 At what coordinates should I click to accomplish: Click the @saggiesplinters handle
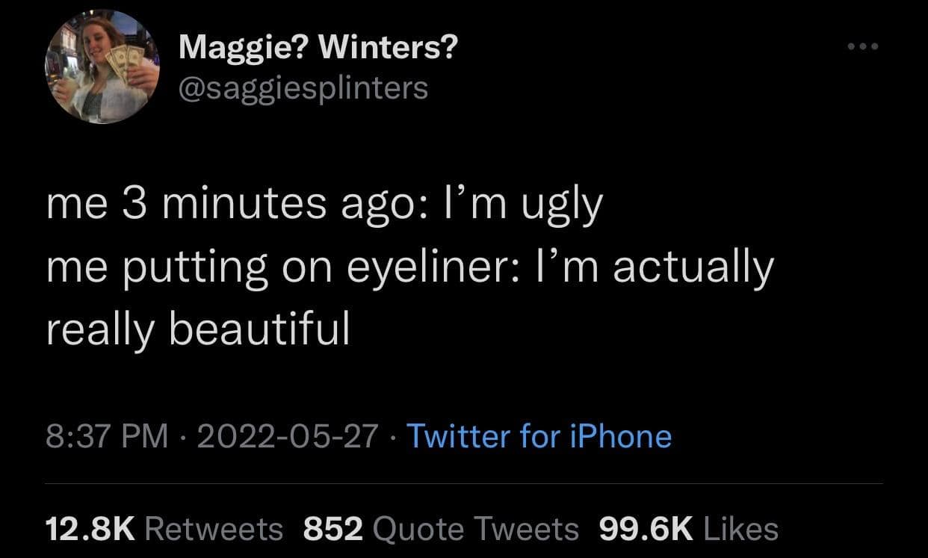pos(303,87)
